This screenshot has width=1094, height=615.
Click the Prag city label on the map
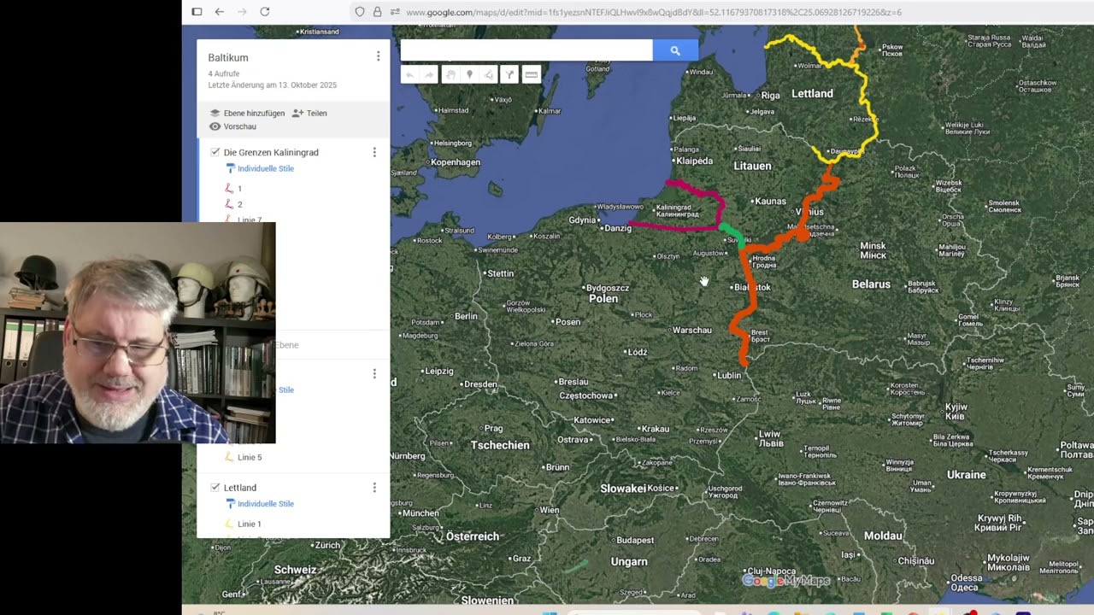(493, 428)
